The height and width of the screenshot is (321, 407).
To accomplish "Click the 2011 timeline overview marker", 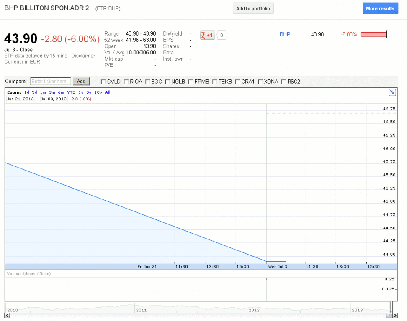I will point(141,310).
